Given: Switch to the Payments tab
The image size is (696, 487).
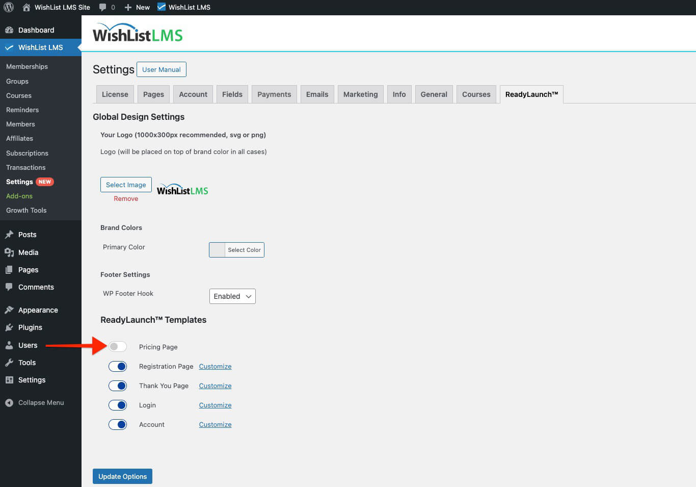Looking at the screenshot, I should 274,94.
